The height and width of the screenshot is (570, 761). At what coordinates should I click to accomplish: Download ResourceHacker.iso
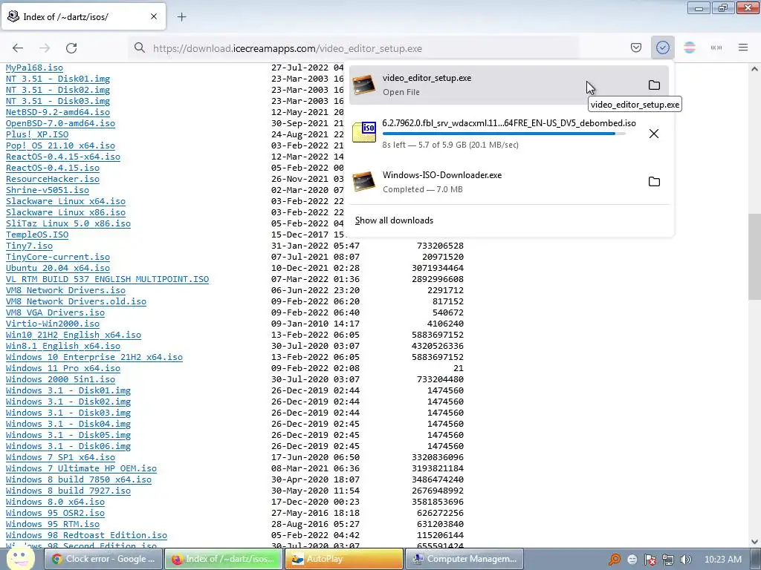[x=53, y=180]
